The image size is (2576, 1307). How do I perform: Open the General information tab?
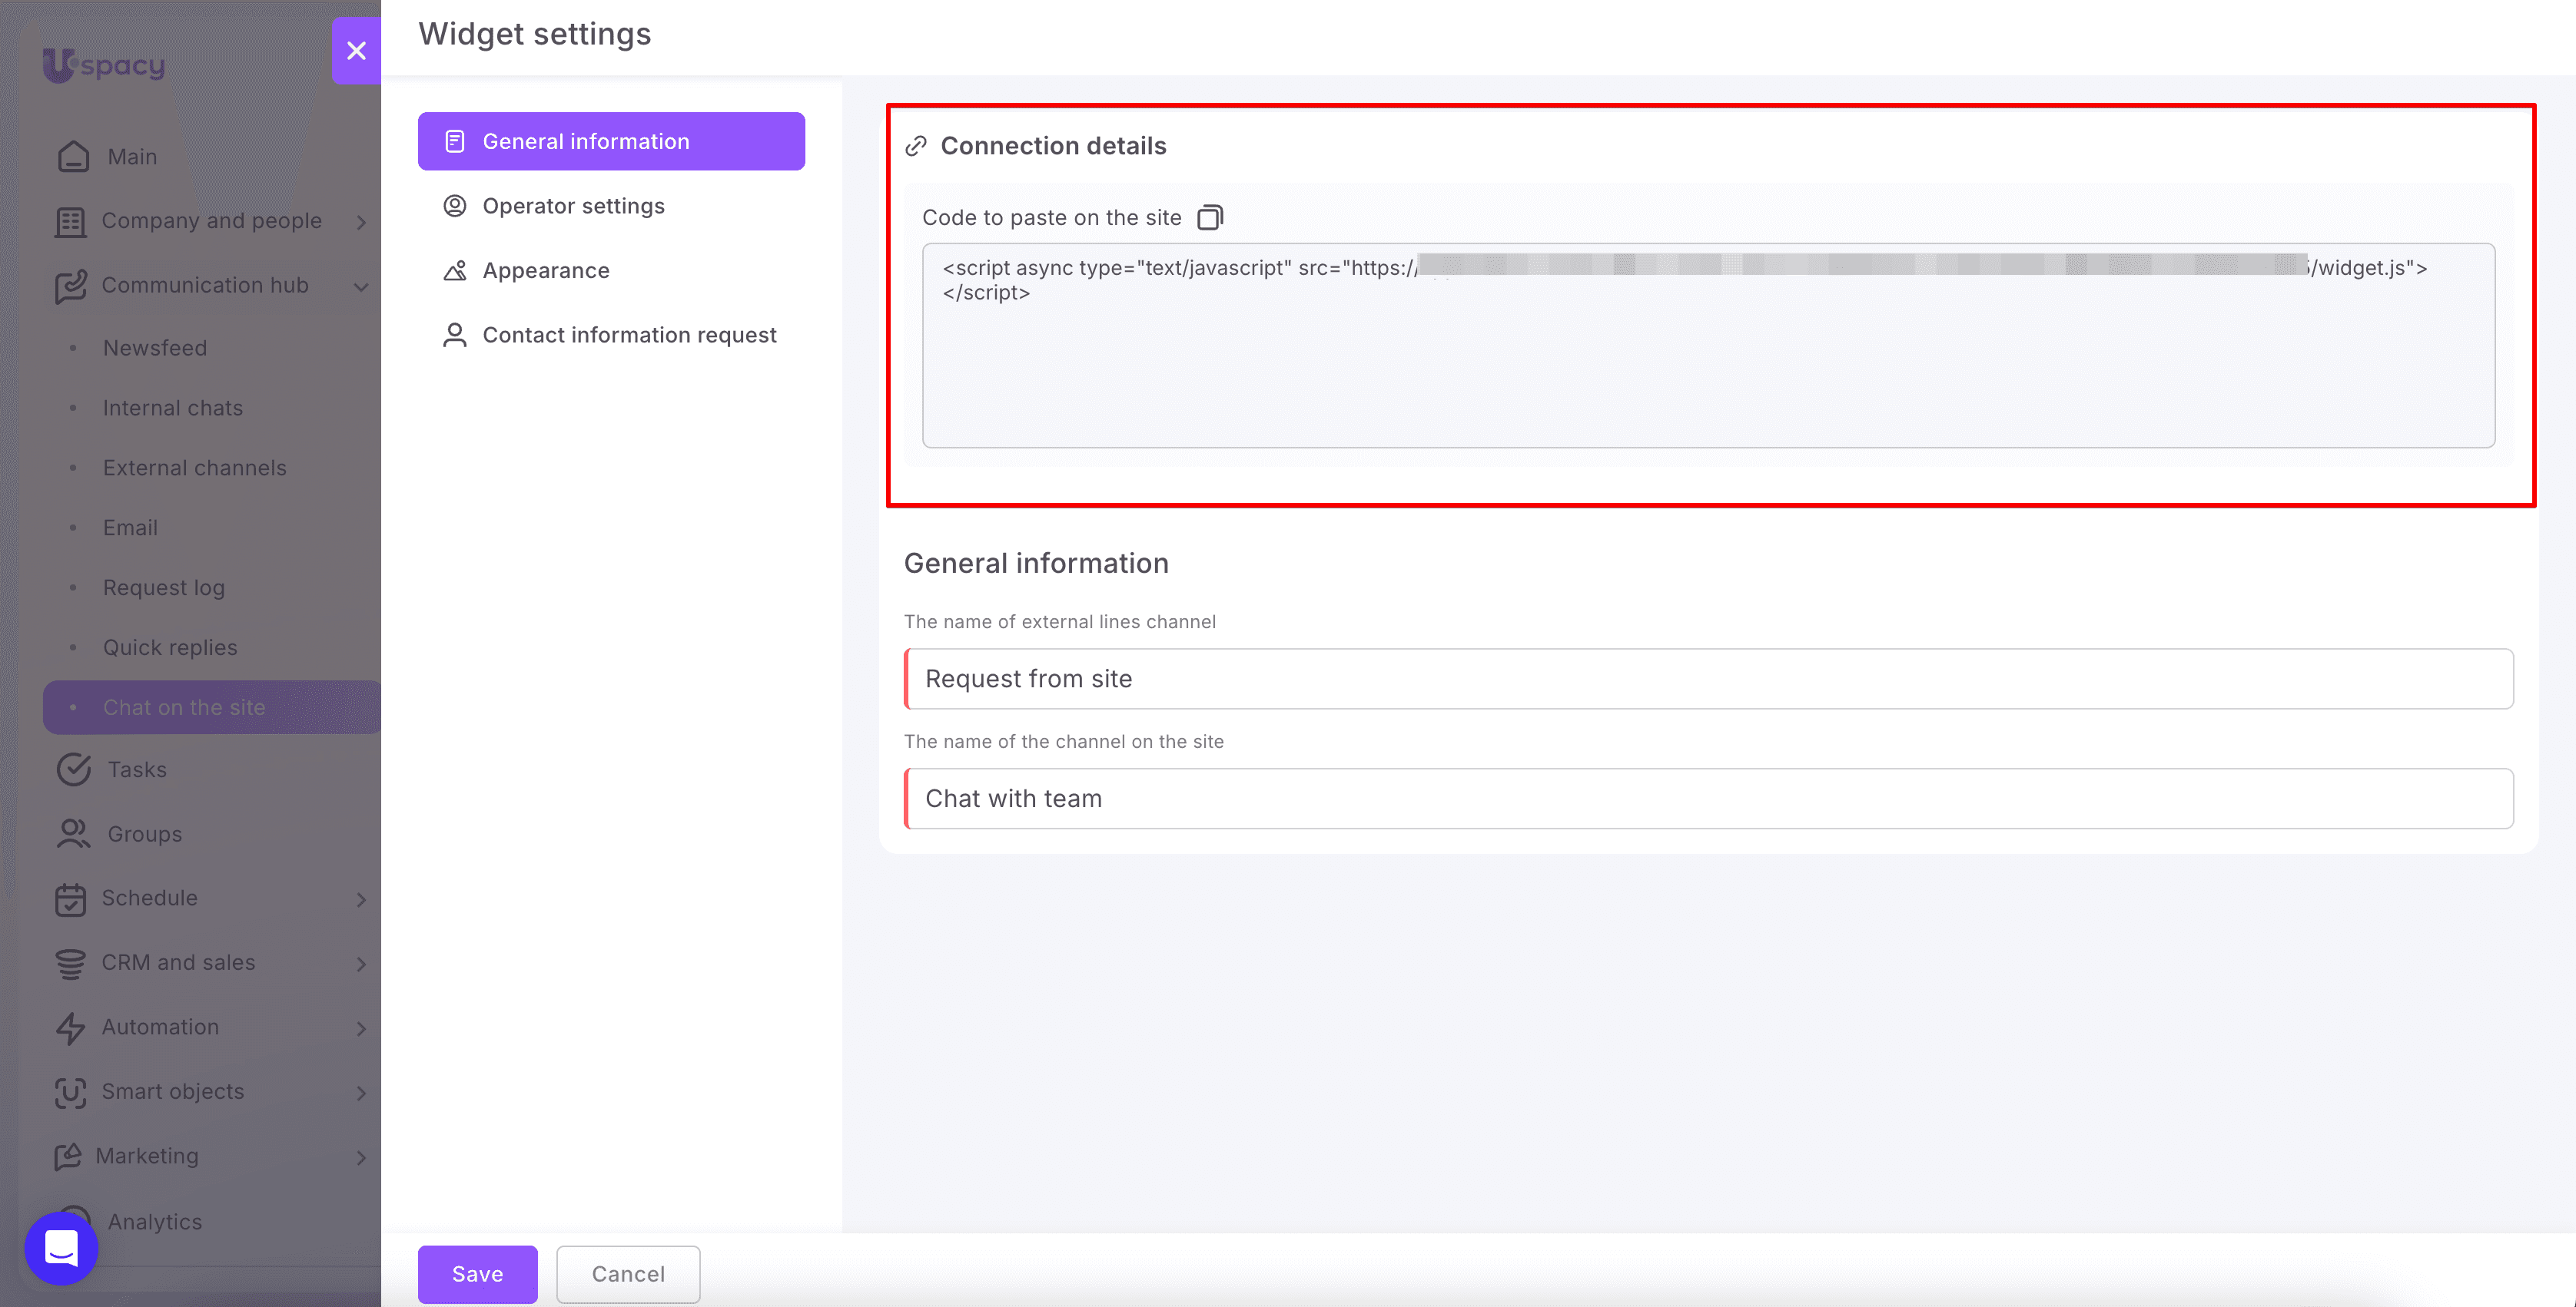611,141
